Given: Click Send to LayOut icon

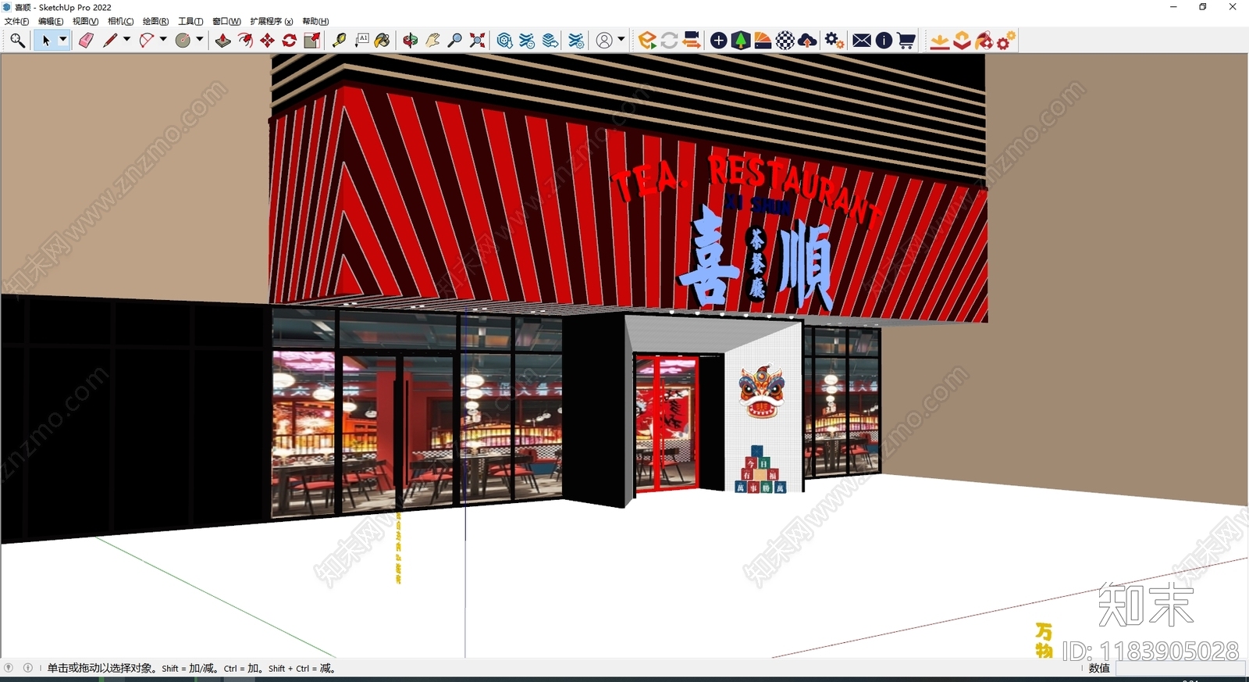Looking at the screenshot, I should click(550, 41).
